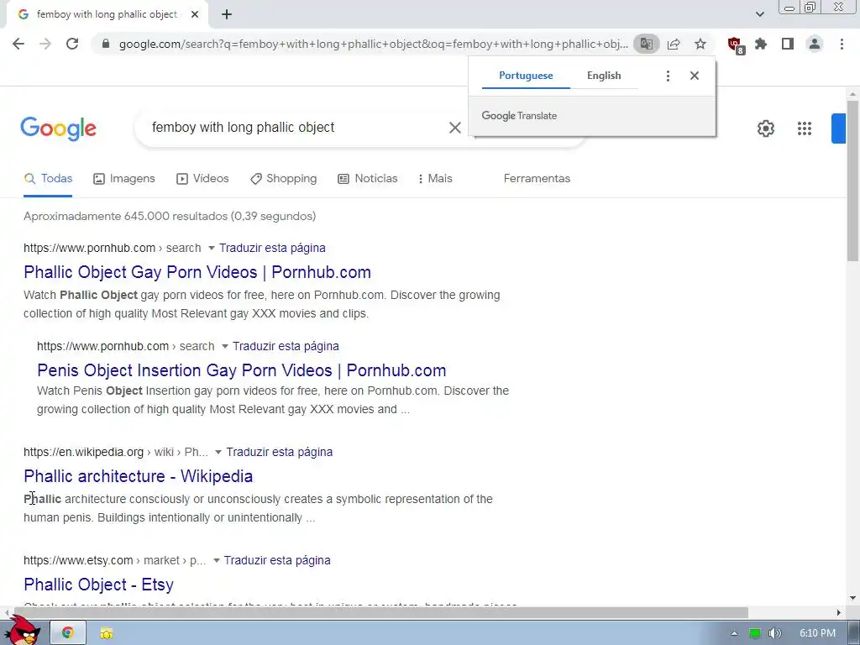The width and height of the screenshot is (860, 645).
Task: Click the Google Translate icon in address bar
Action: click(x=647, y=44)
